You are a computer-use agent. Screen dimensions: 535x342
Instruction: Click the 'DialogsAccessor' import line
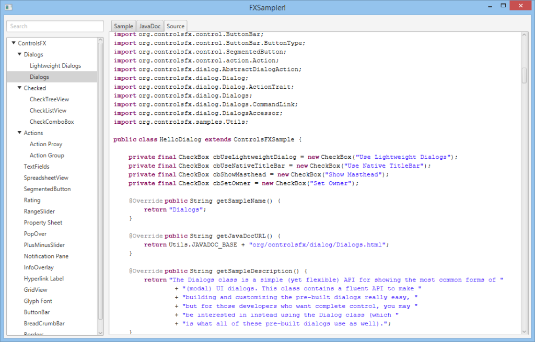pos(198,113)
